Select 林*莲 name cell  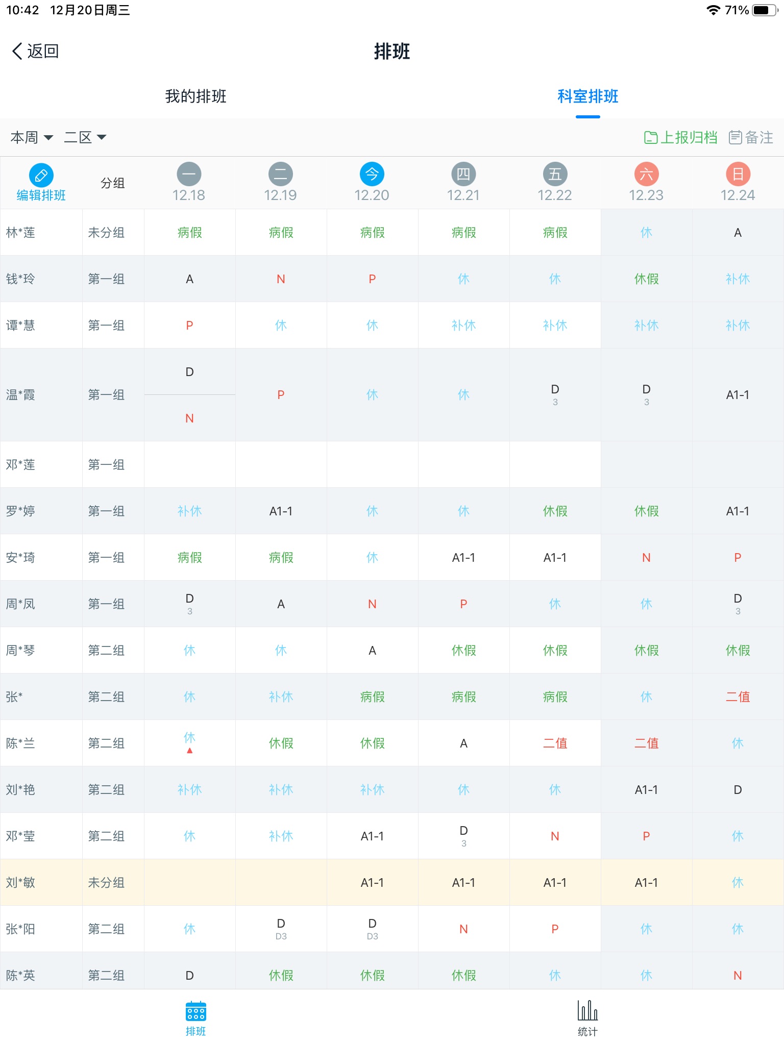click(41, 233)
